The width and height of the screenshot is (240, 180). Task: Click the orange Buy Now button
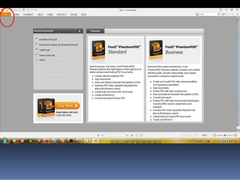click(x=67, y=106)
